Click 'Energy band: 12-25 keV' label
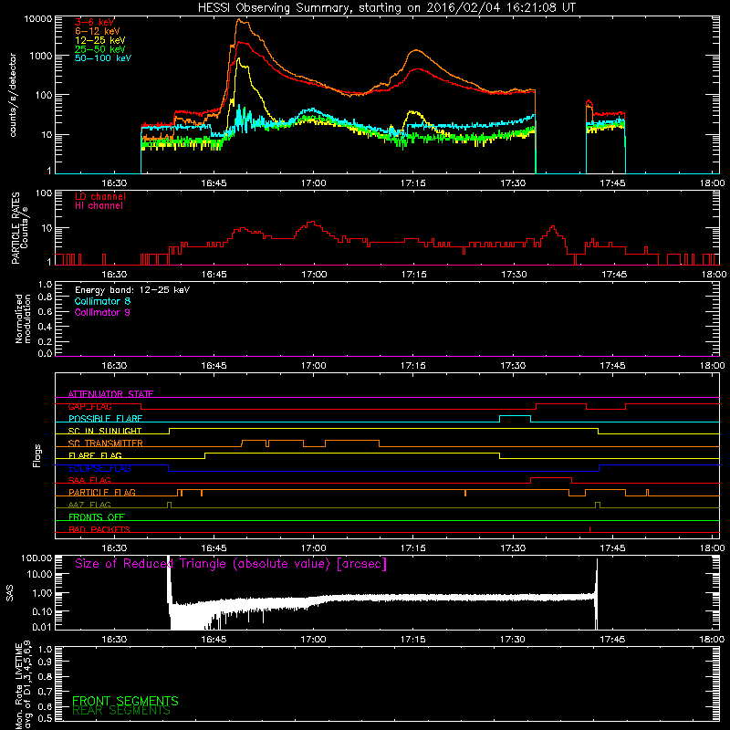 coord(132,290)
